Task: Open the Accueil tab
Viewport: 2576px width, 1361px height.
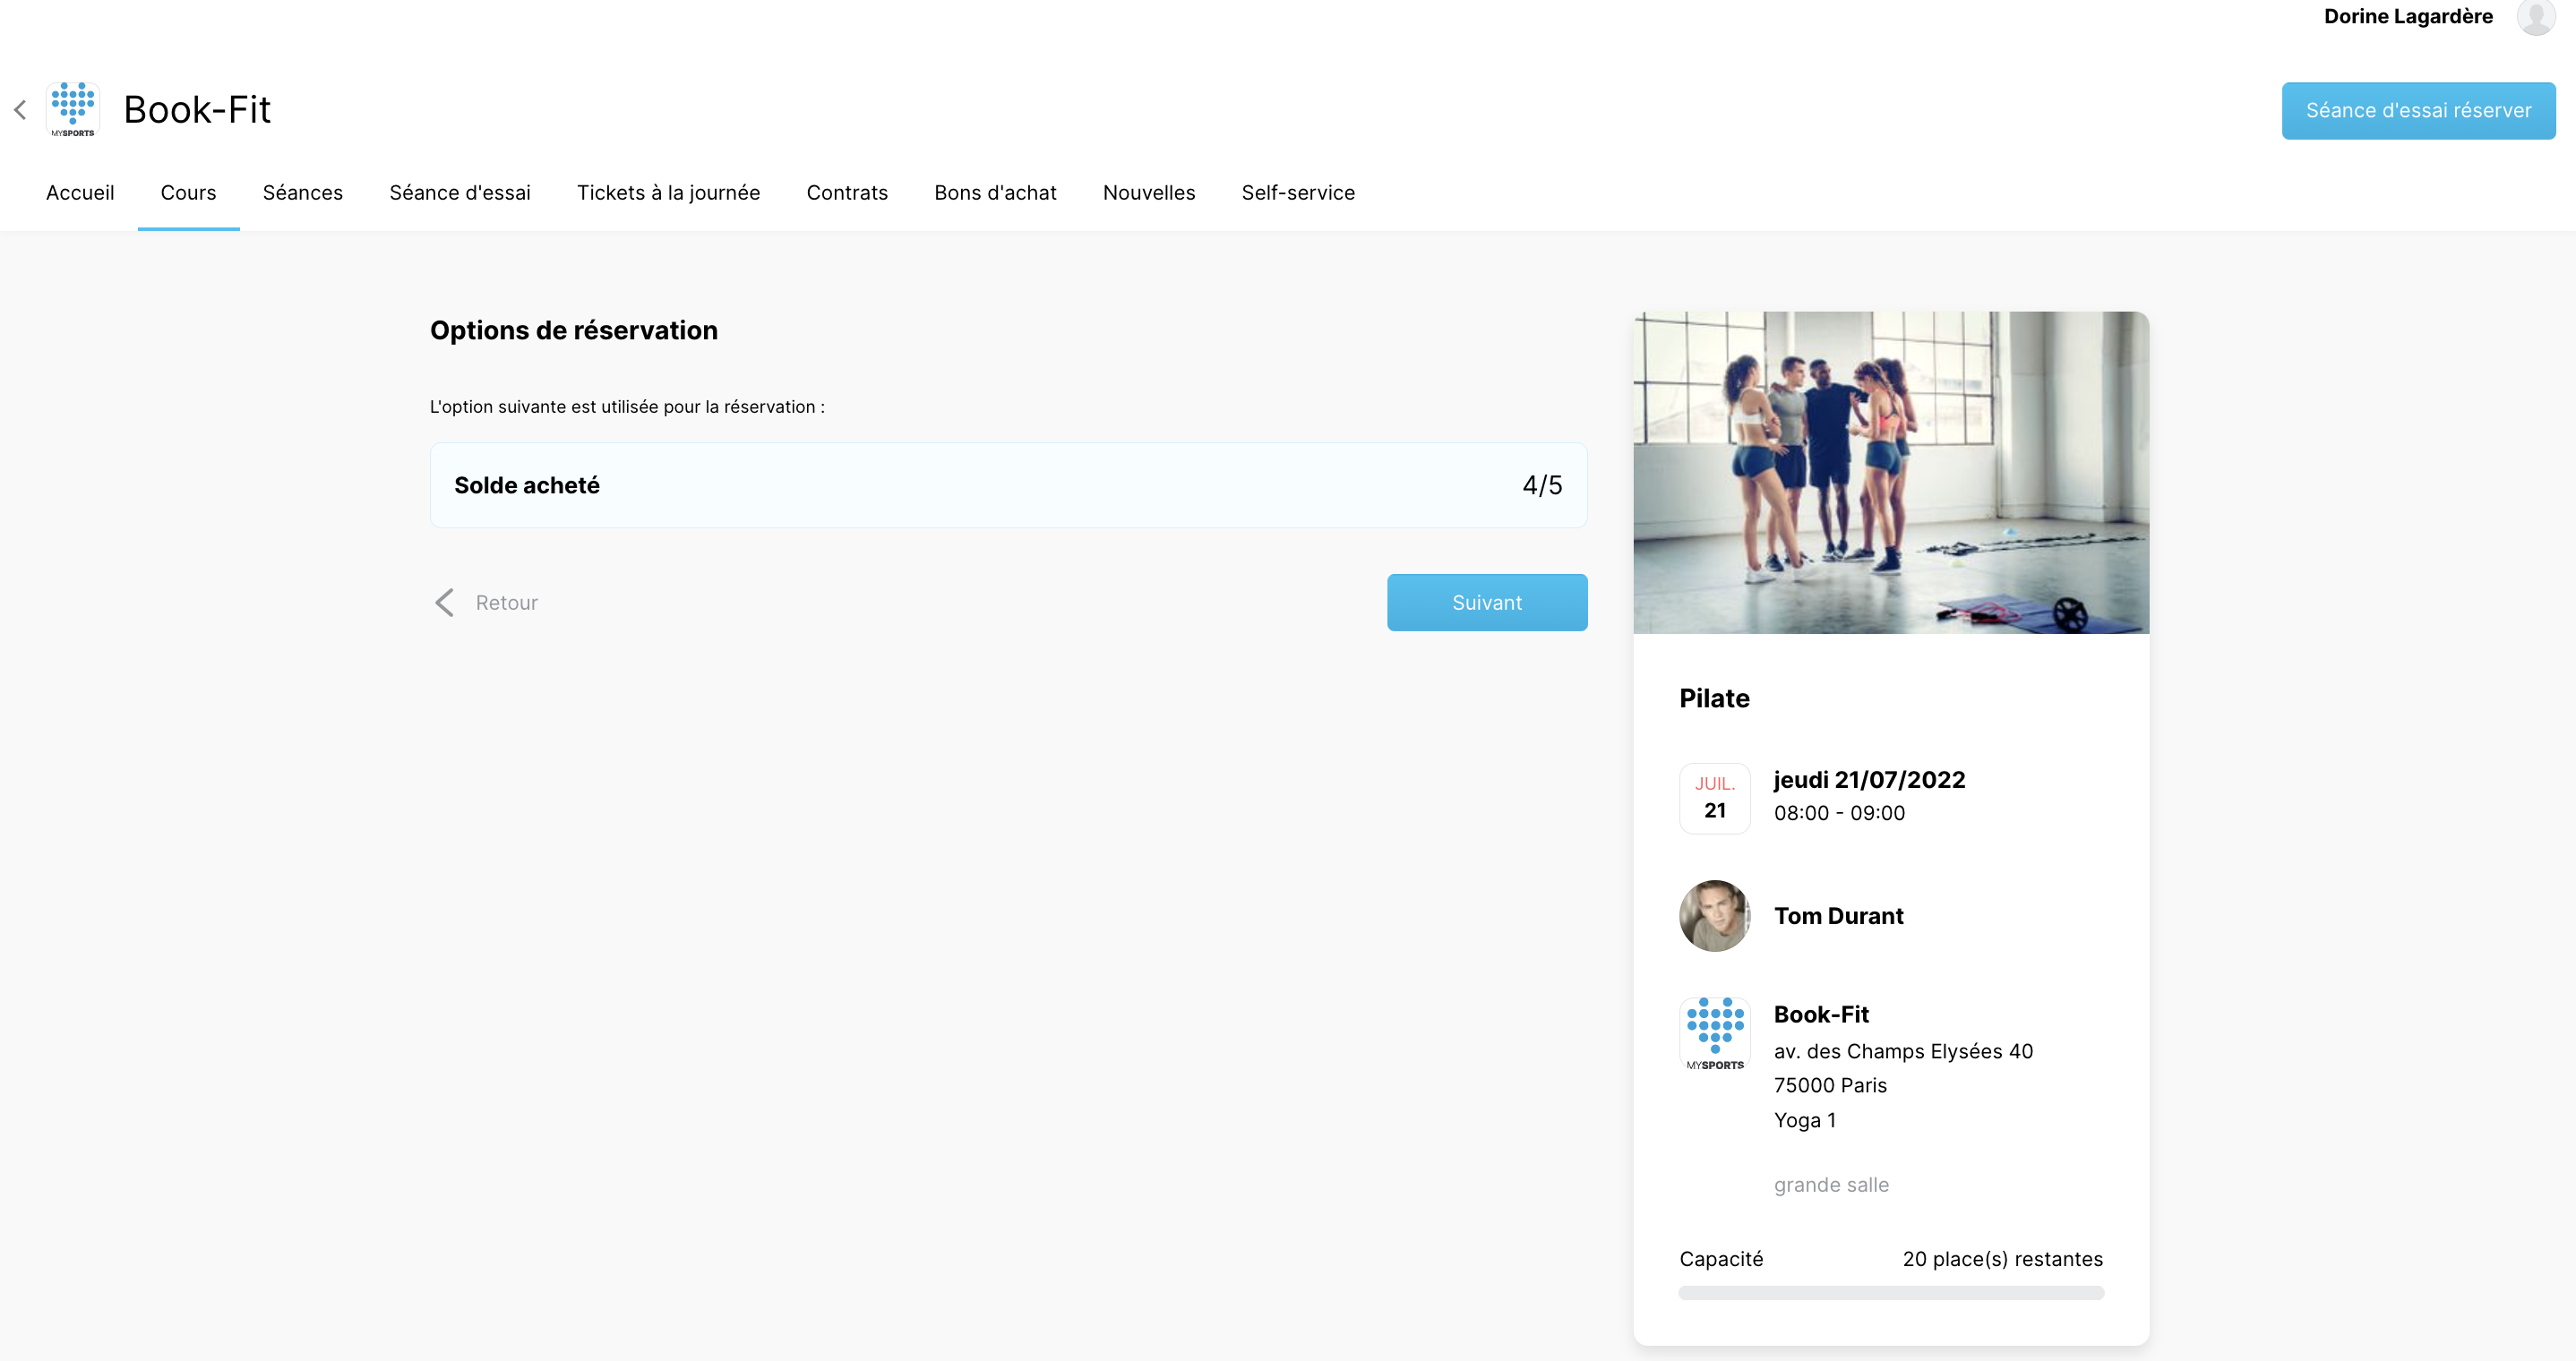Action: click(x=80, y=193)
